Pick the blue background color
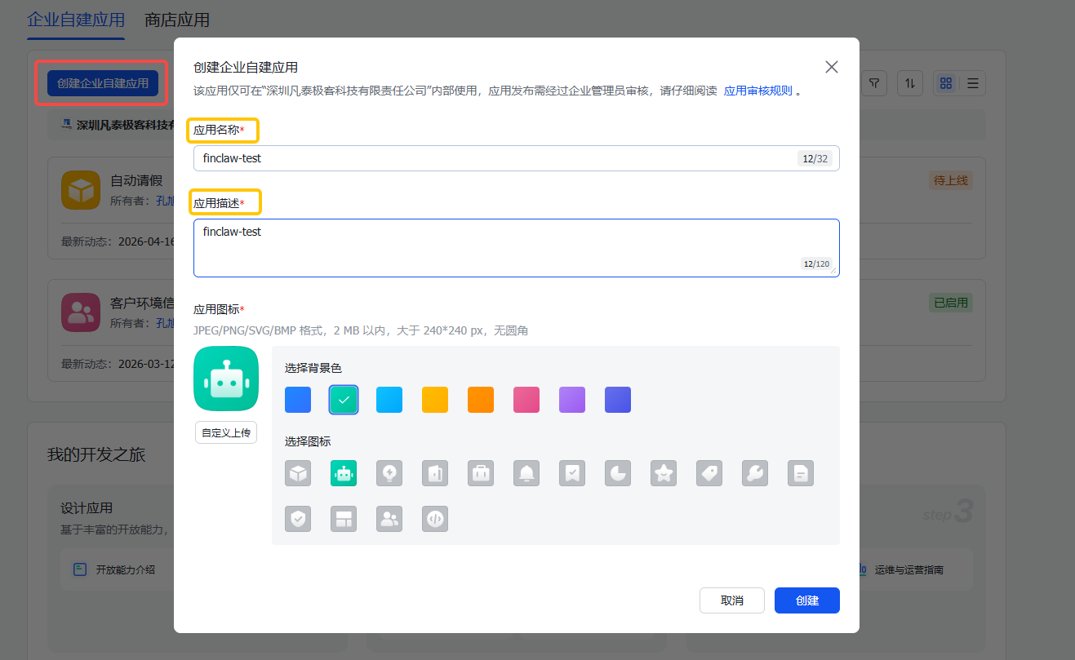This screenshot has width=1075, height=660. (x=298, y=400)
